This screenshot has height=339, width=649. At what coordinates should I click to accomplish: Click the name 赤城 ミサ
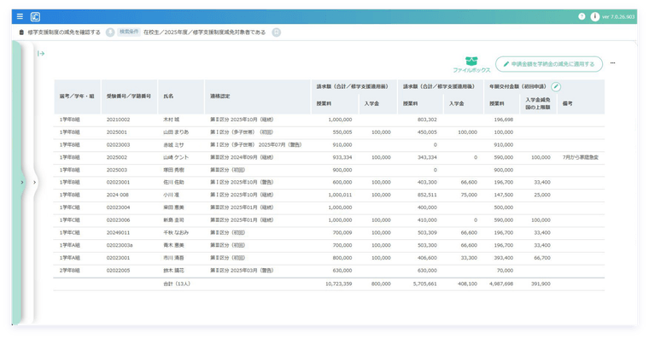click(173, 145)
